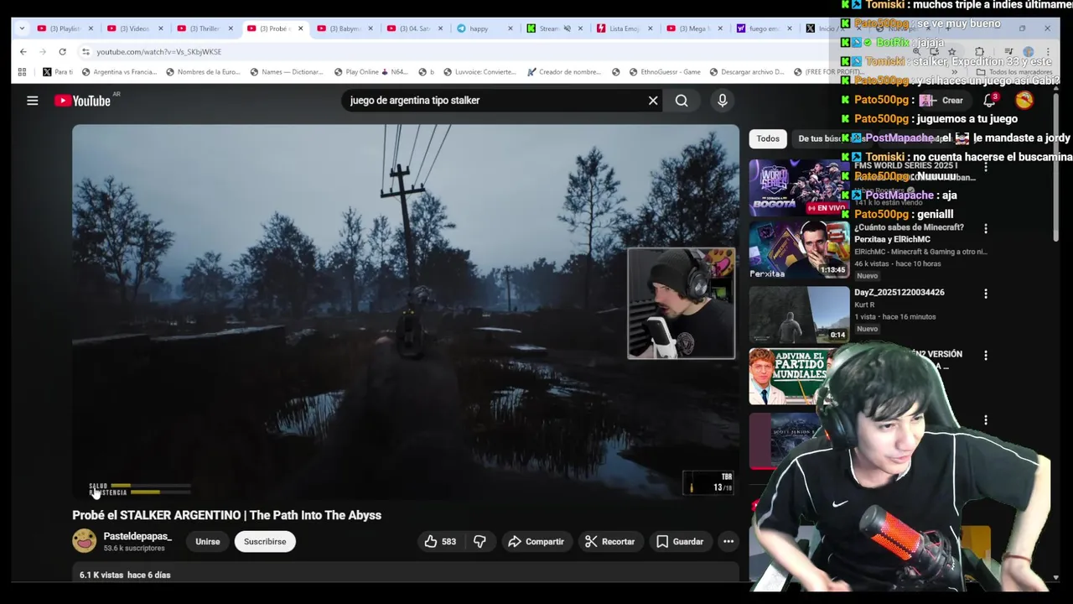Viewport: 1073px width, 604px height.
Task: Select the Todos filter chip
Action: pos(768,139)
